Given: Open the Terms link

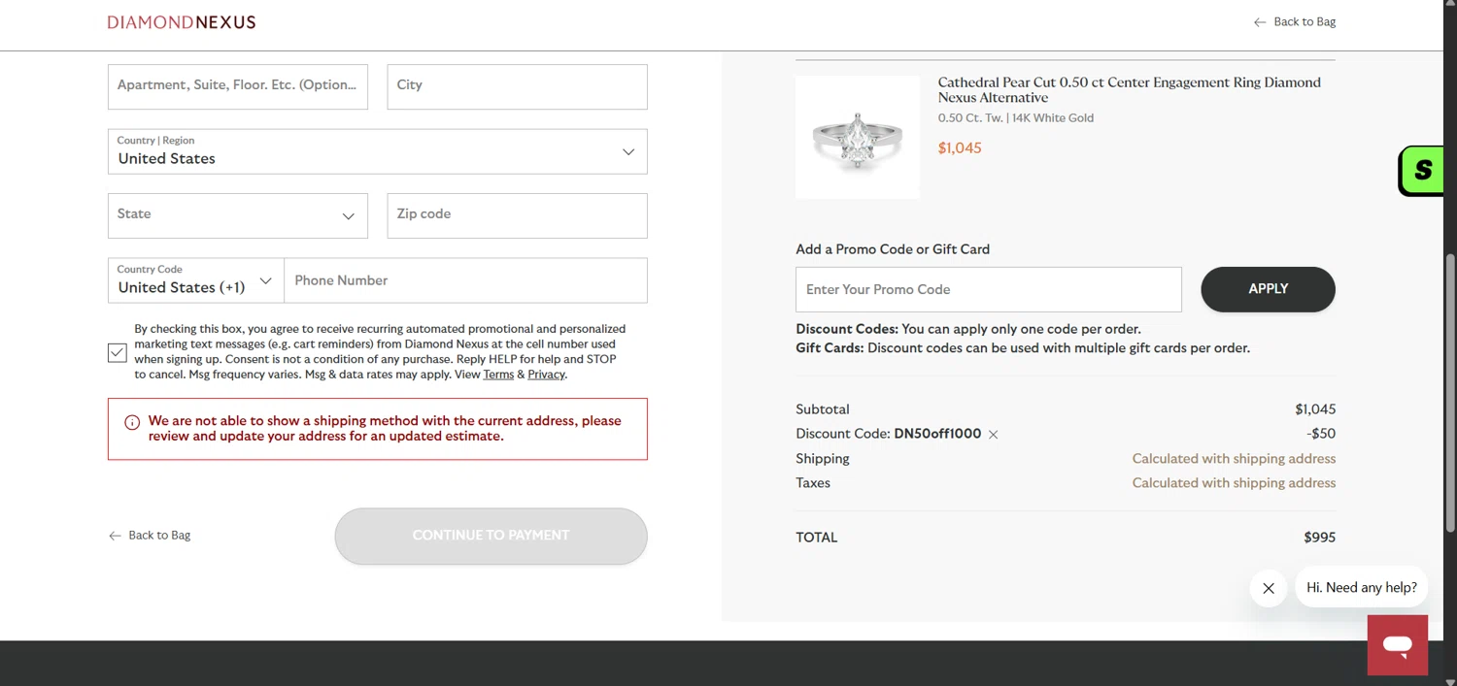Looking at the screenshot, I should 498,375.
